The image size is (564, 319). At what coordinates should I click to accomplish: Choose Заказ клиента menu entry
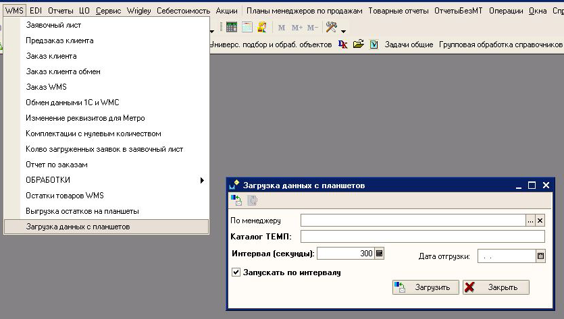[x=107, y=56]
